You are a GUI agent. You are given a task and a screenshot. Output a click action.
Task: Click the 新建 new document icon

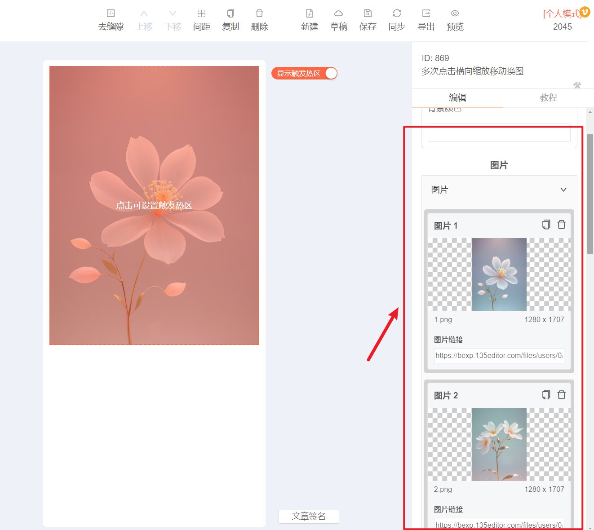point(310,13)
